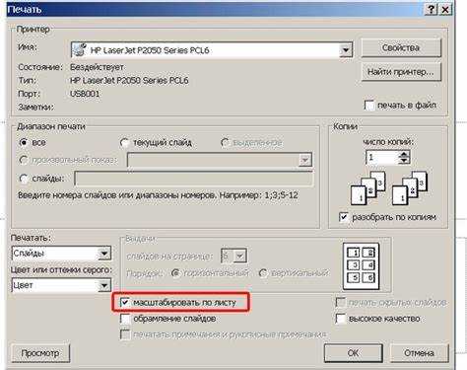467x370 pixels.
Task: Select the произвольный показ radio option
Action: tap(24, 160)
